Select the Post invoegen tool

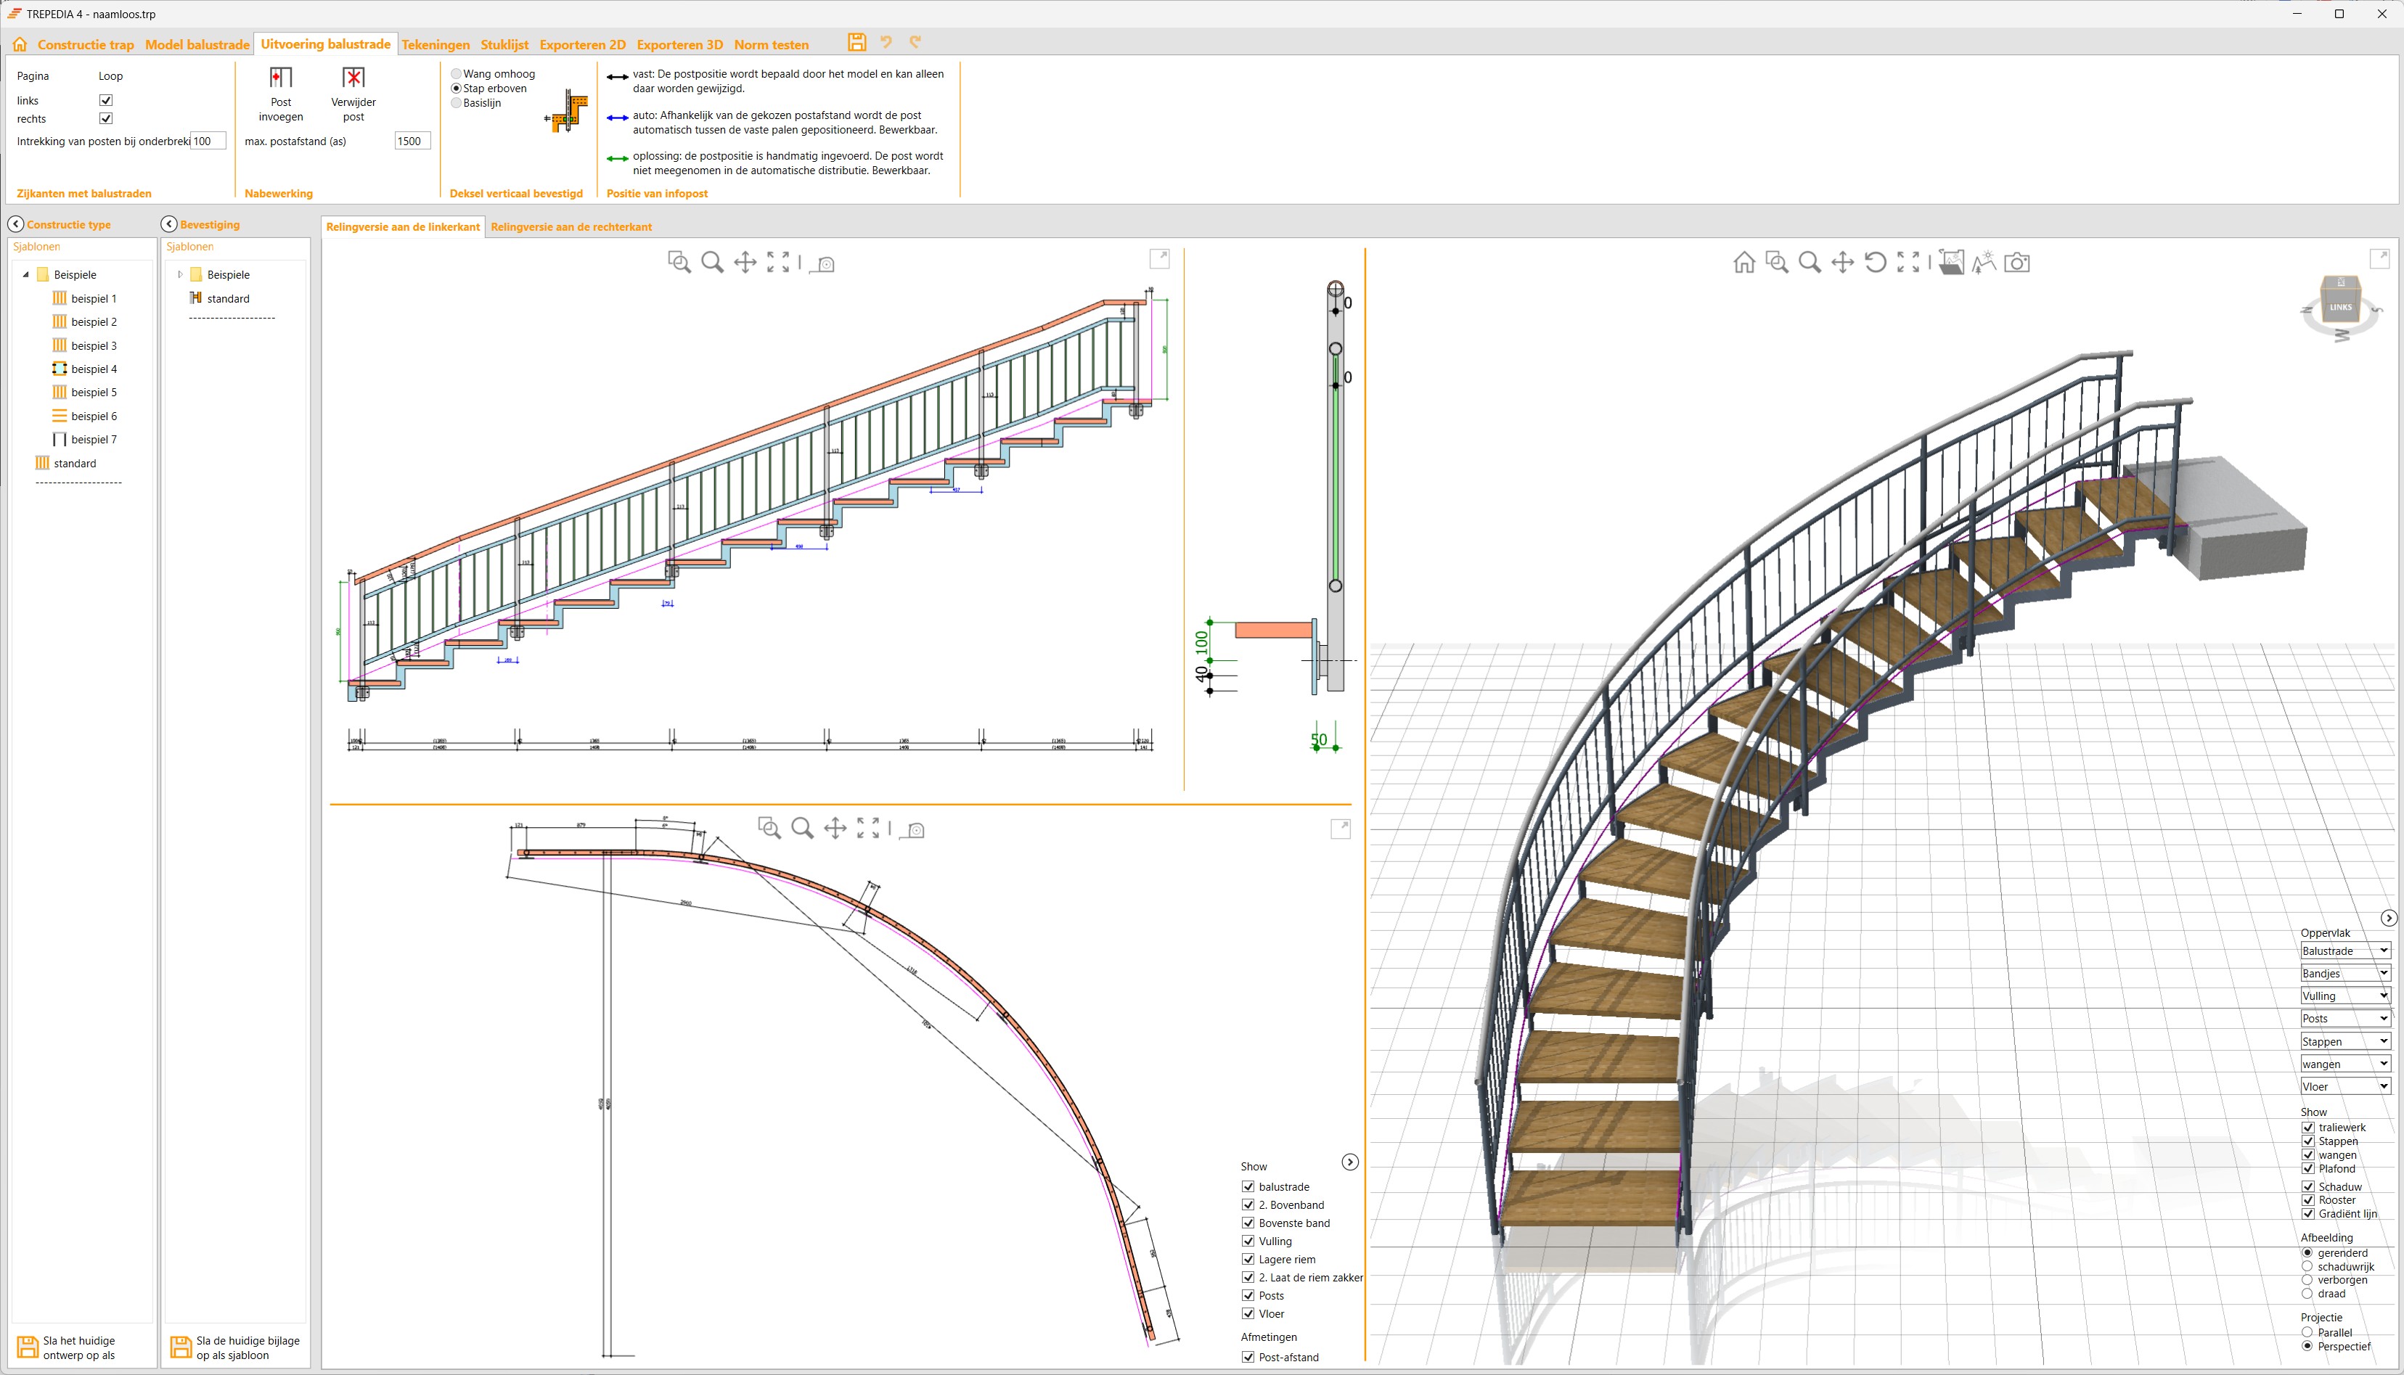coord(281,94)
